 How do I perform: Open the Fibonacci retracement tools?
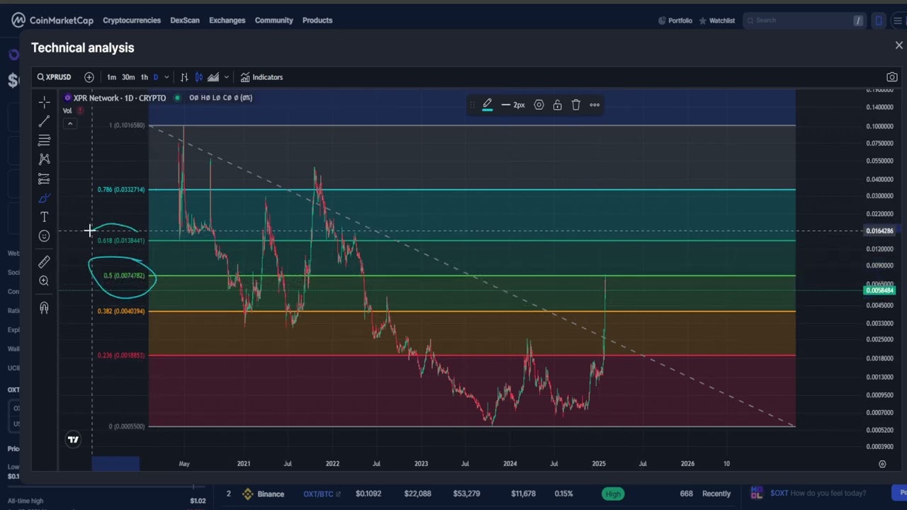(x=44, y=140)
